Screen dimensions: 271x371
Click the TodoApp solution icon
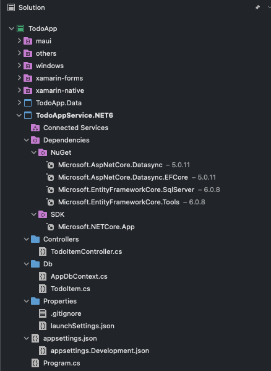(x=20, y=28)
